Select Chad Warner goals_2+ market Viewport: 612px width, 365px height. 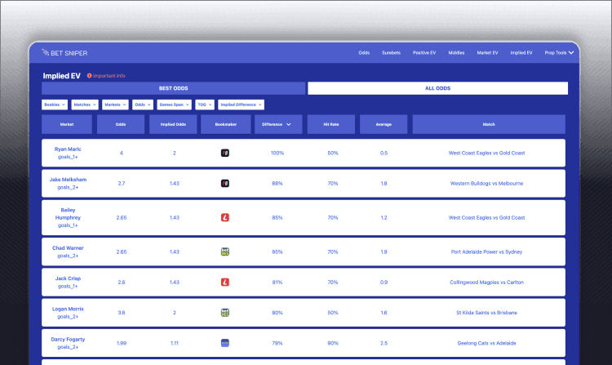(68, 251)
